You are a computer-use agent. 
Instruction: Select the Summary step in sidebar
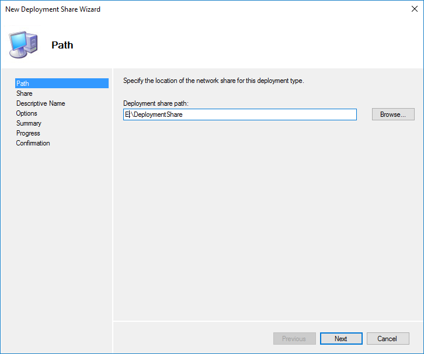pos(29,123)
